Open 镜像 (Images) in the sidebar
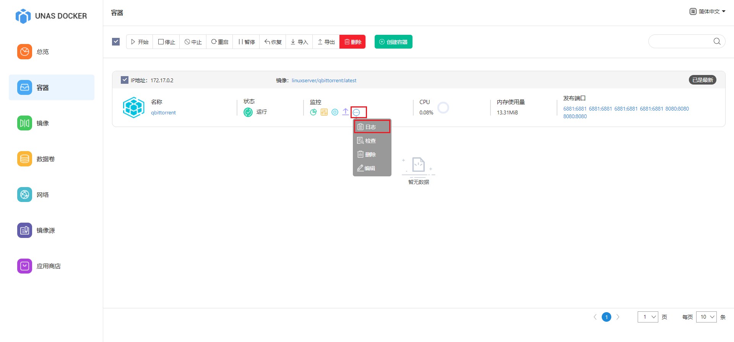This screenshot has width=734, height=342. (x=42, y=123)
